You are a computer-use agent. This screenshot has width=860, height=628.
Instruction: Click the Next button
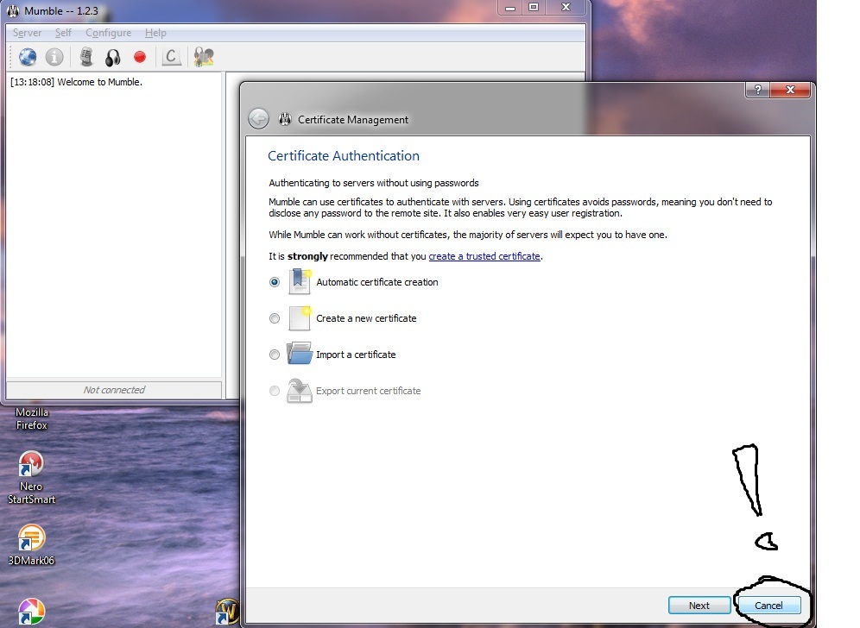point(699,605)
